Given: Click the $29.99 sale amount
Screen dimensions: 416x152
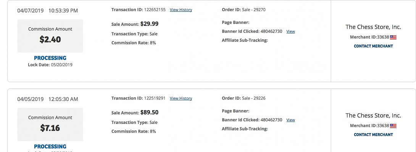Looking at the screenshot, I should tap(149, 24).
